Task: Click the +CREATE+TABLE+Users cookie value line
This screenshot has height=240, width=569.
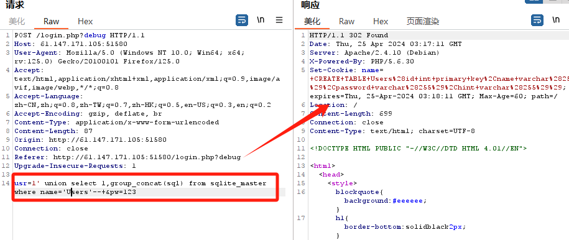Action: pyautogui.click(x=439, y=79)
